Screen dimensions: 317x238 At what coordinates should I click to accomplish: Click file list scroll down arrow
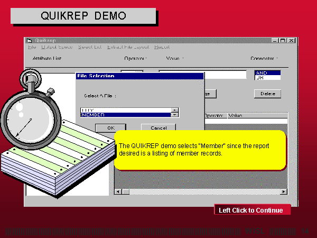[x=175, y=115]
